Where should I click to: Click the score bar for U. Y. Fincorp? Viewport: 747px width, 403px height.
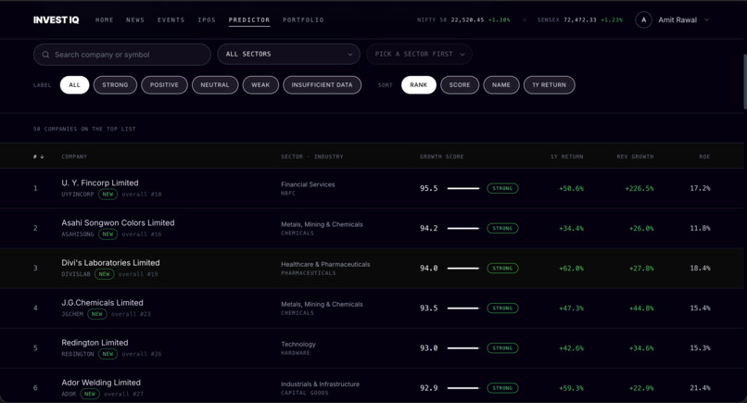coord(463,189)
